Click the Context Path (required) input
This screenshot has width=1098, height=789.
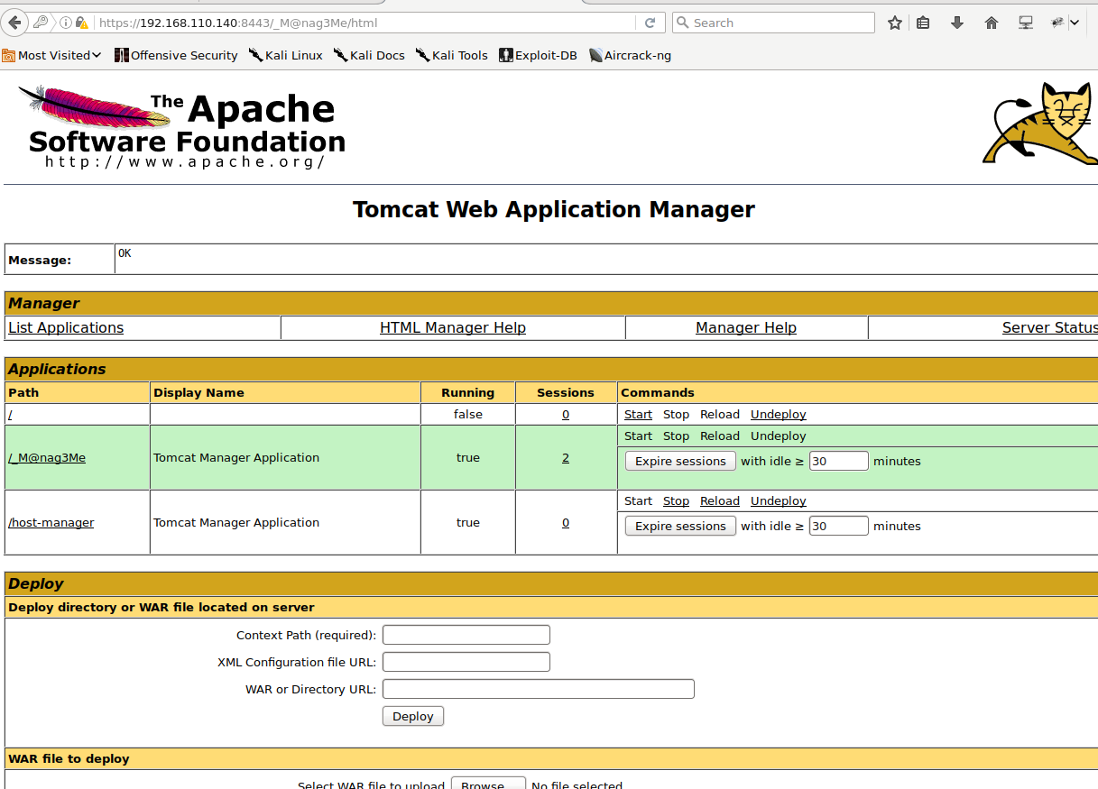coord(466,635)
